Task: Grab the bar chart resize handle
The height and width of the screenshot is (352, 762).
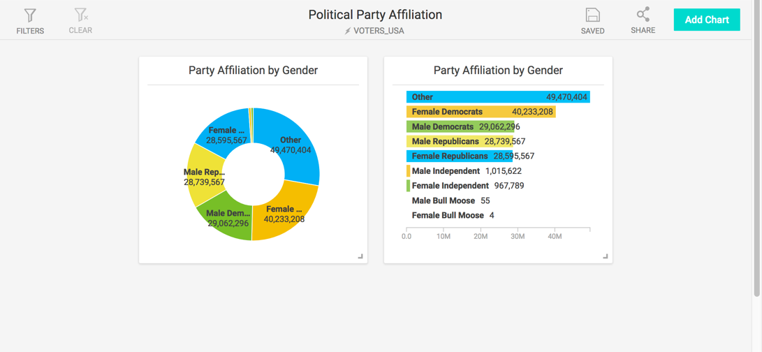Action: (x=606, y=256)
